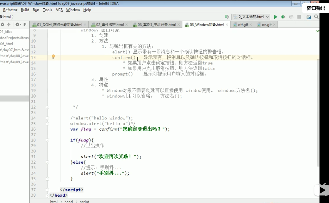Click Scroll from Source target icon
Screen dimensions: 329x203
point(2,25)
